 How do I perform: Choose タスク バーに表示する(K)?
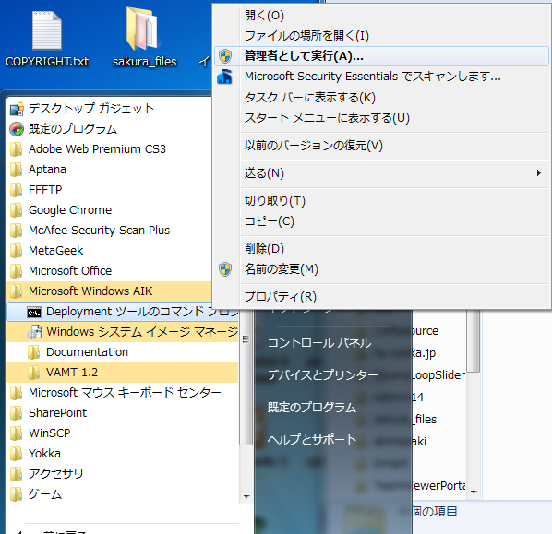coord(381,97)
